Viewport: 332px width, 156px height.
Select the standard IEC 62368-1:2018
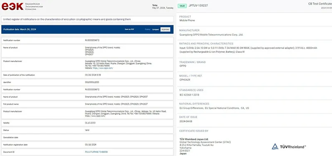(189, 95)
